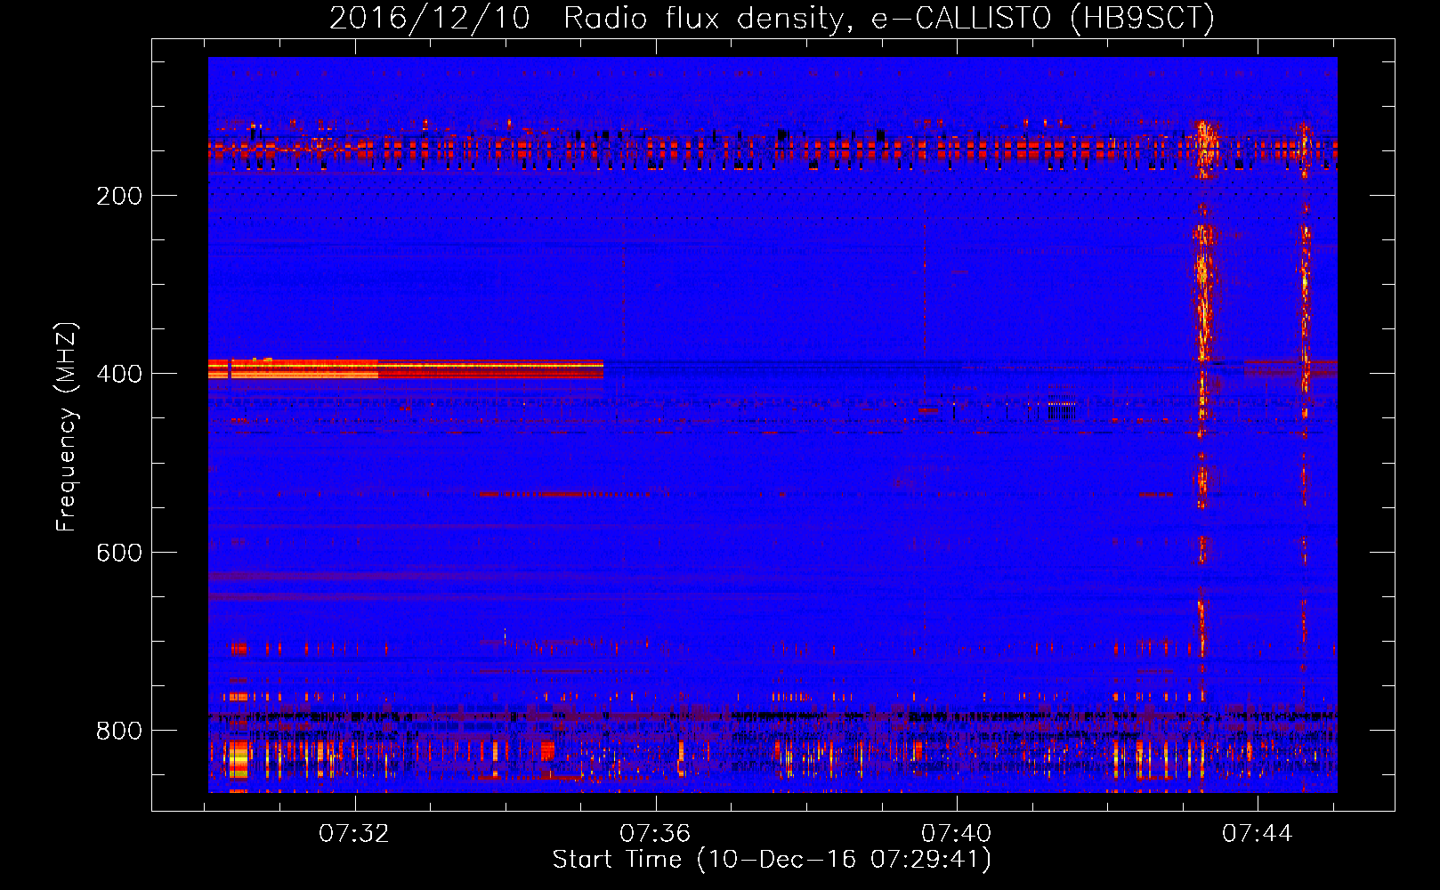Screen dimensions: 1440x890
Task: Click the 'Start Time (10-Dec-16 07:29:41)' label
Action: tap(772, 860)
